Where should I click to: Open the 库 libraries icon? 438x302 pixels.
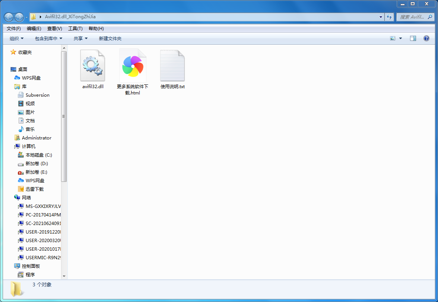pos(17,86)
